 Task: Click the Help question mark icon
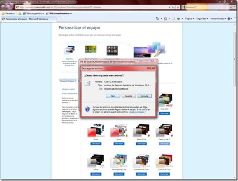tap(229, 19)
